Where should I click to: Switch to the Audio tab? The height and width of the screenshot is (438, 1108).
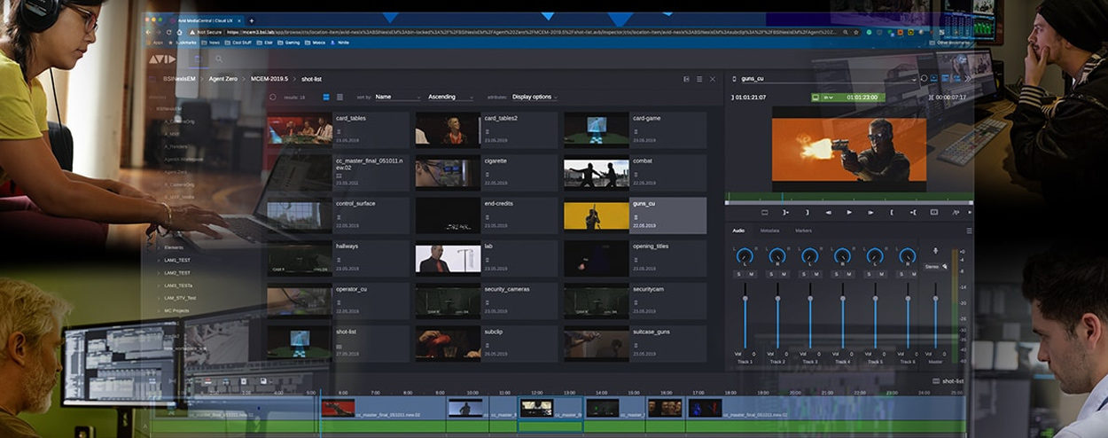coord(738,231)
